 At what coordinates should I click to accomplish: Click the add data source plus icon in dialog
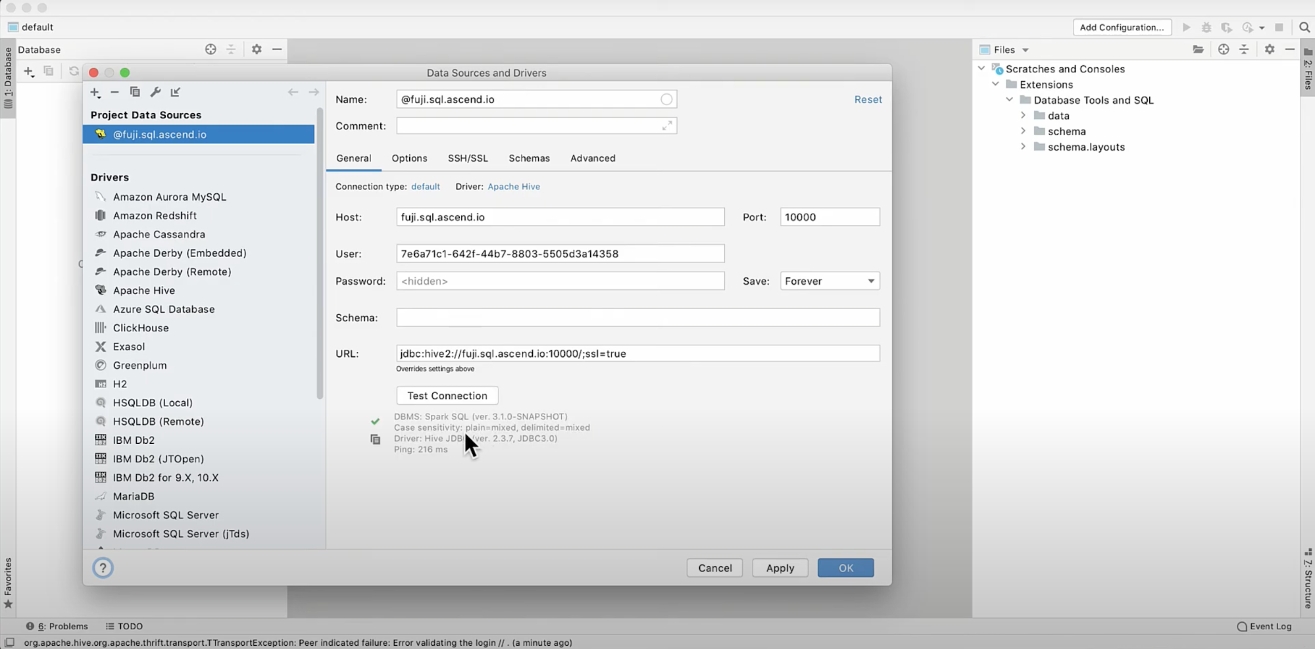click(95, 92)
